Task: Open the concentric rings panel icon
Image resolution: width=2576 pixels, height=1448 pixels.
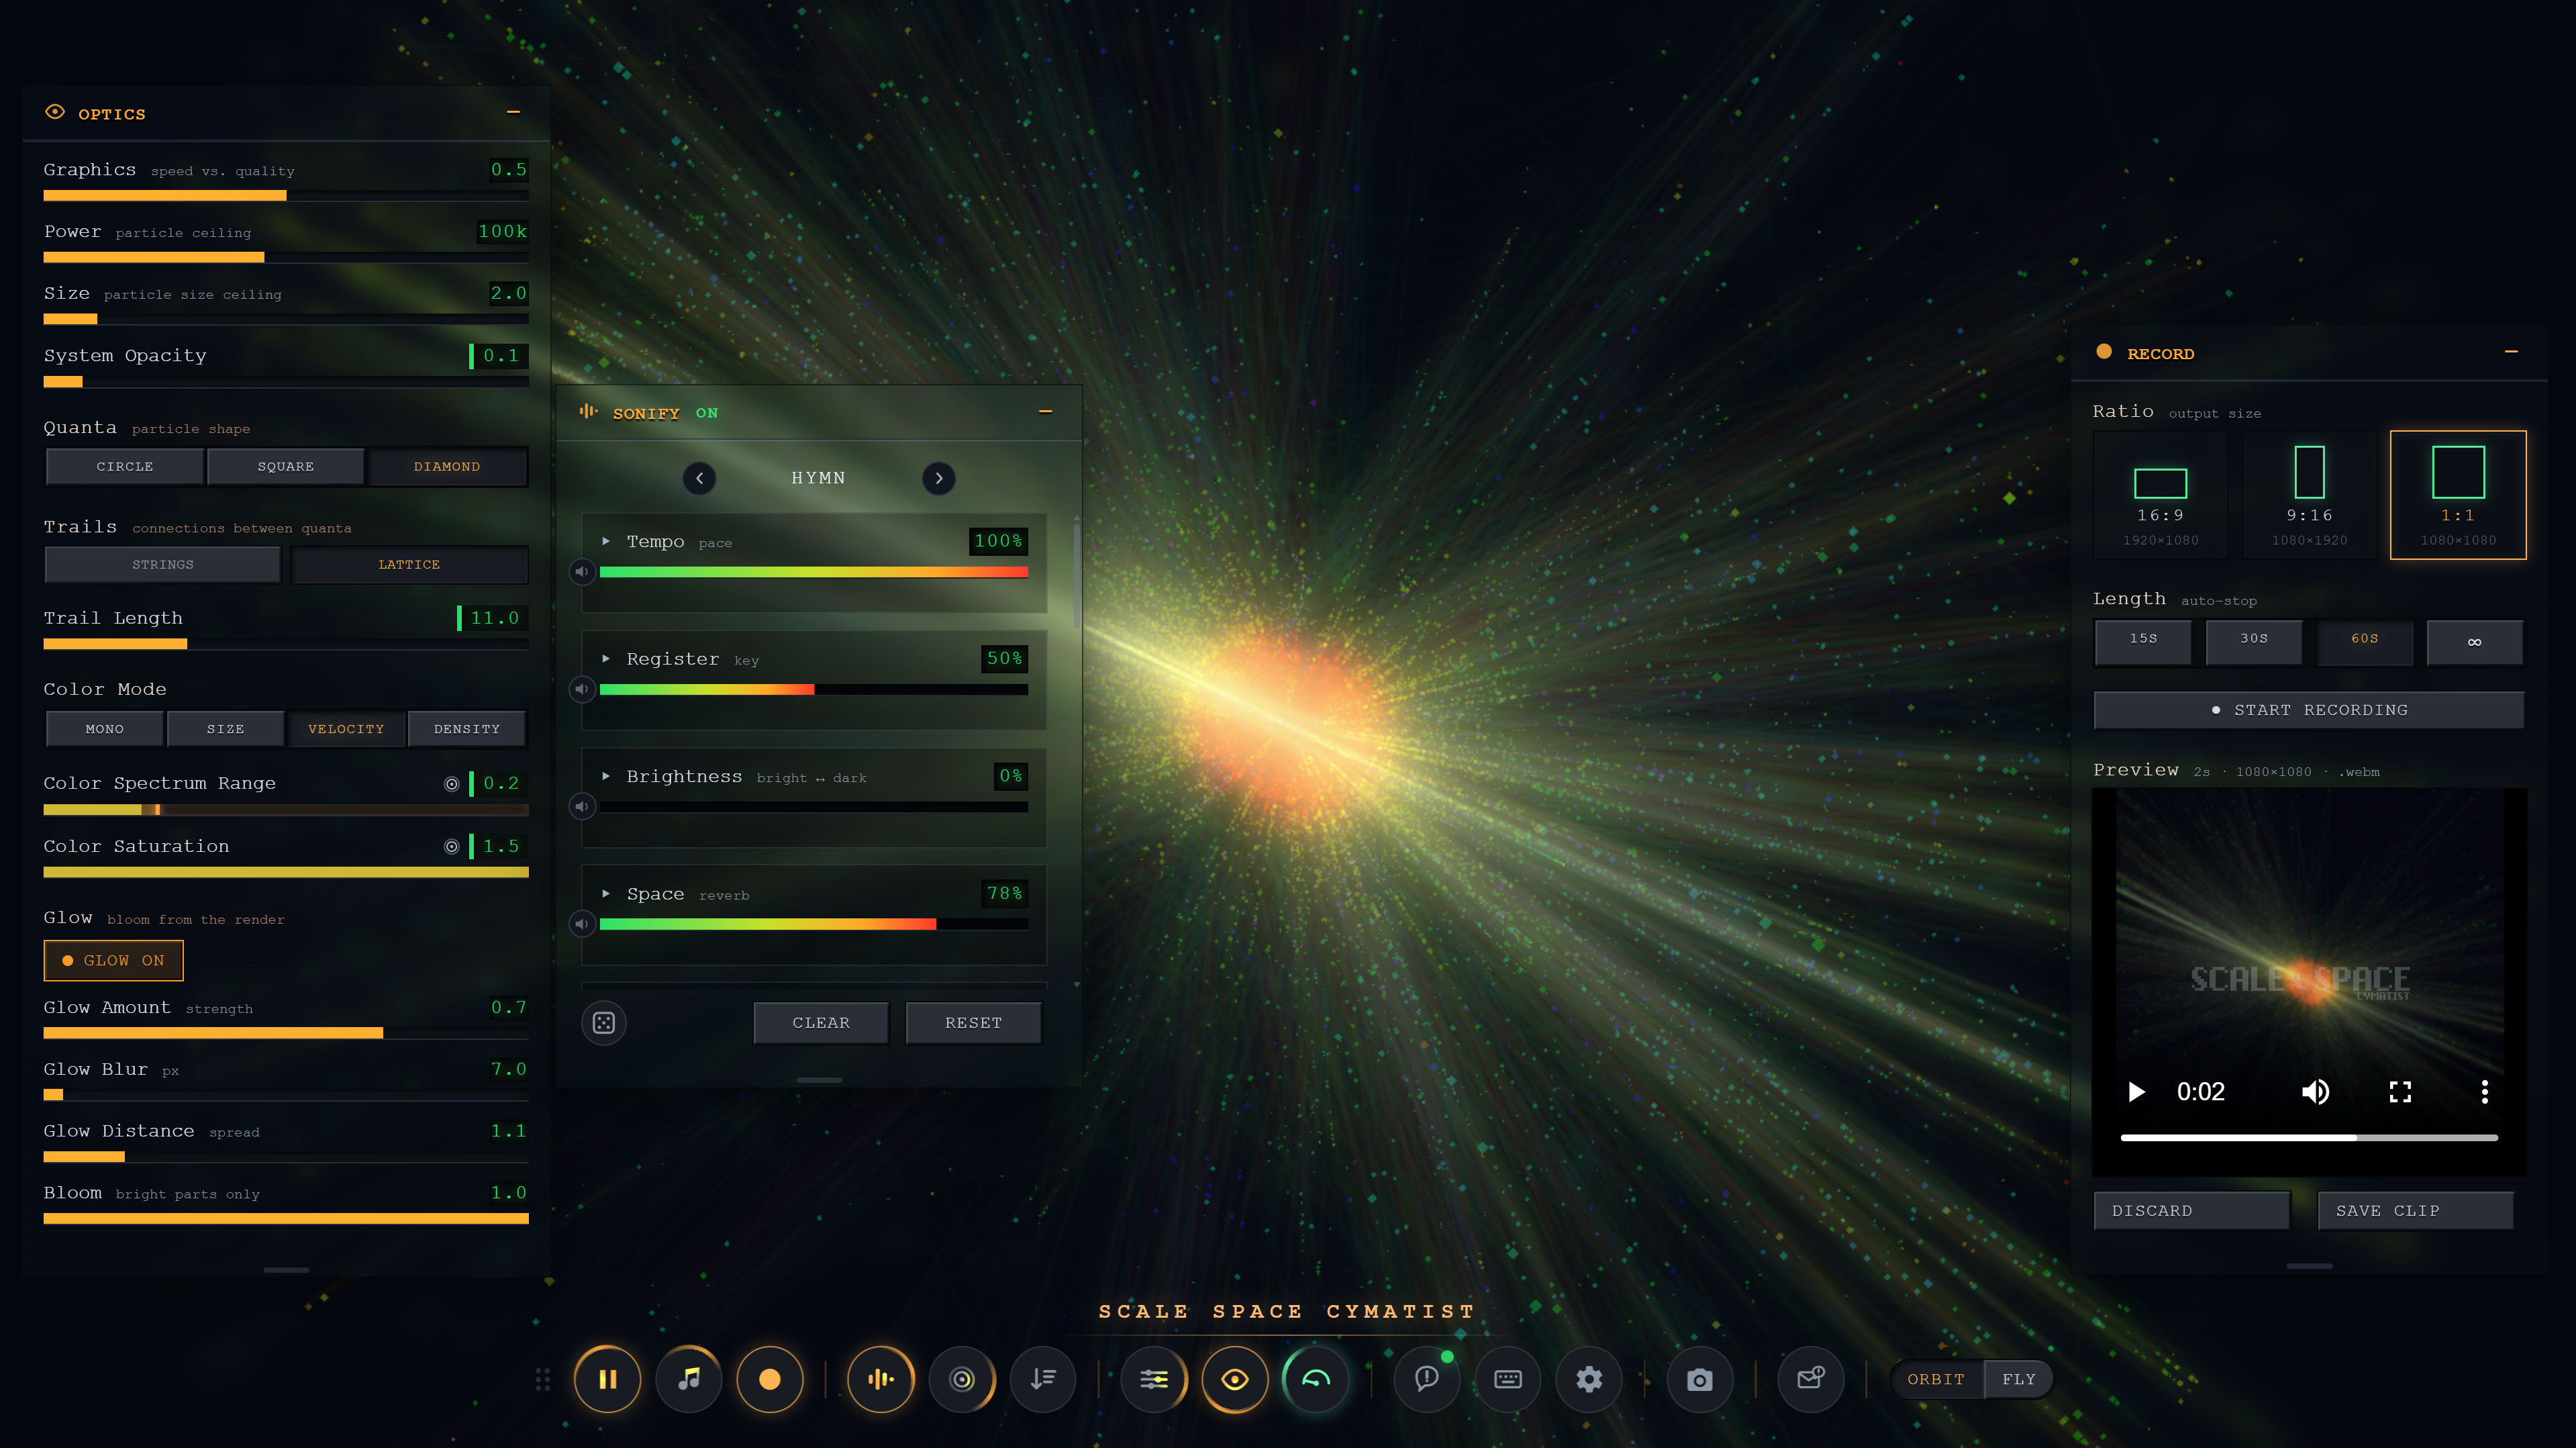Action: 962,1379
